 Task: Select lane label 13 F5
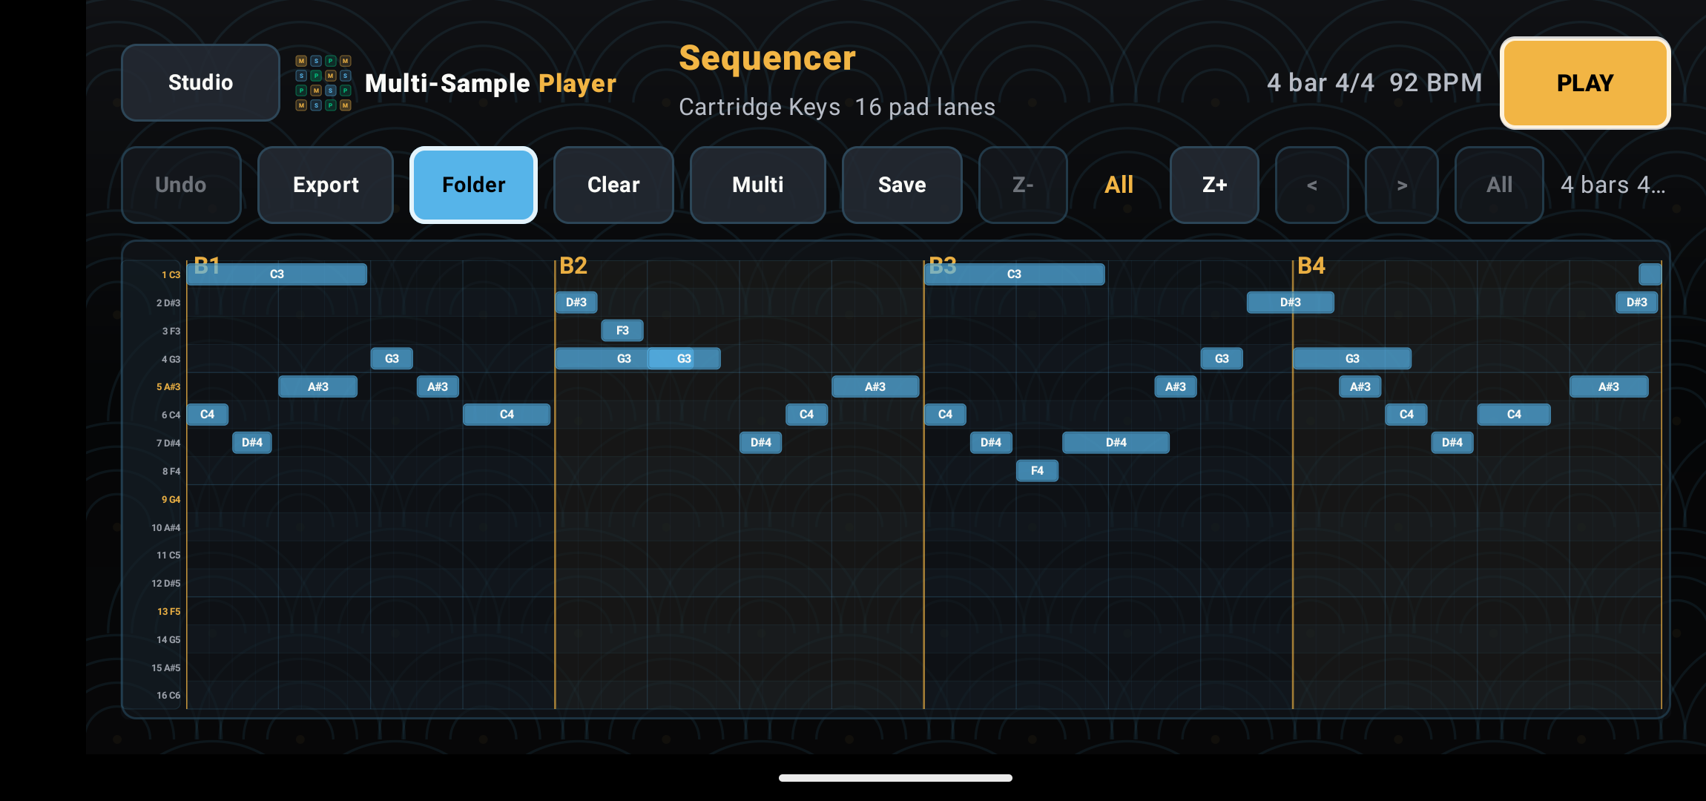click(x=168, y=611)
